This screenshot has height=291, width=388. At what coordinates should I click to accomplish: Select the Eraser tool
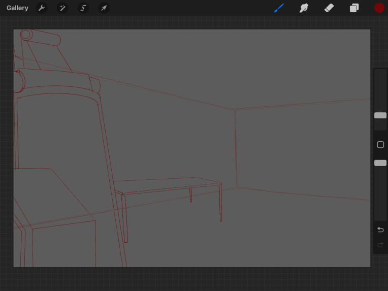pos(329,8)
